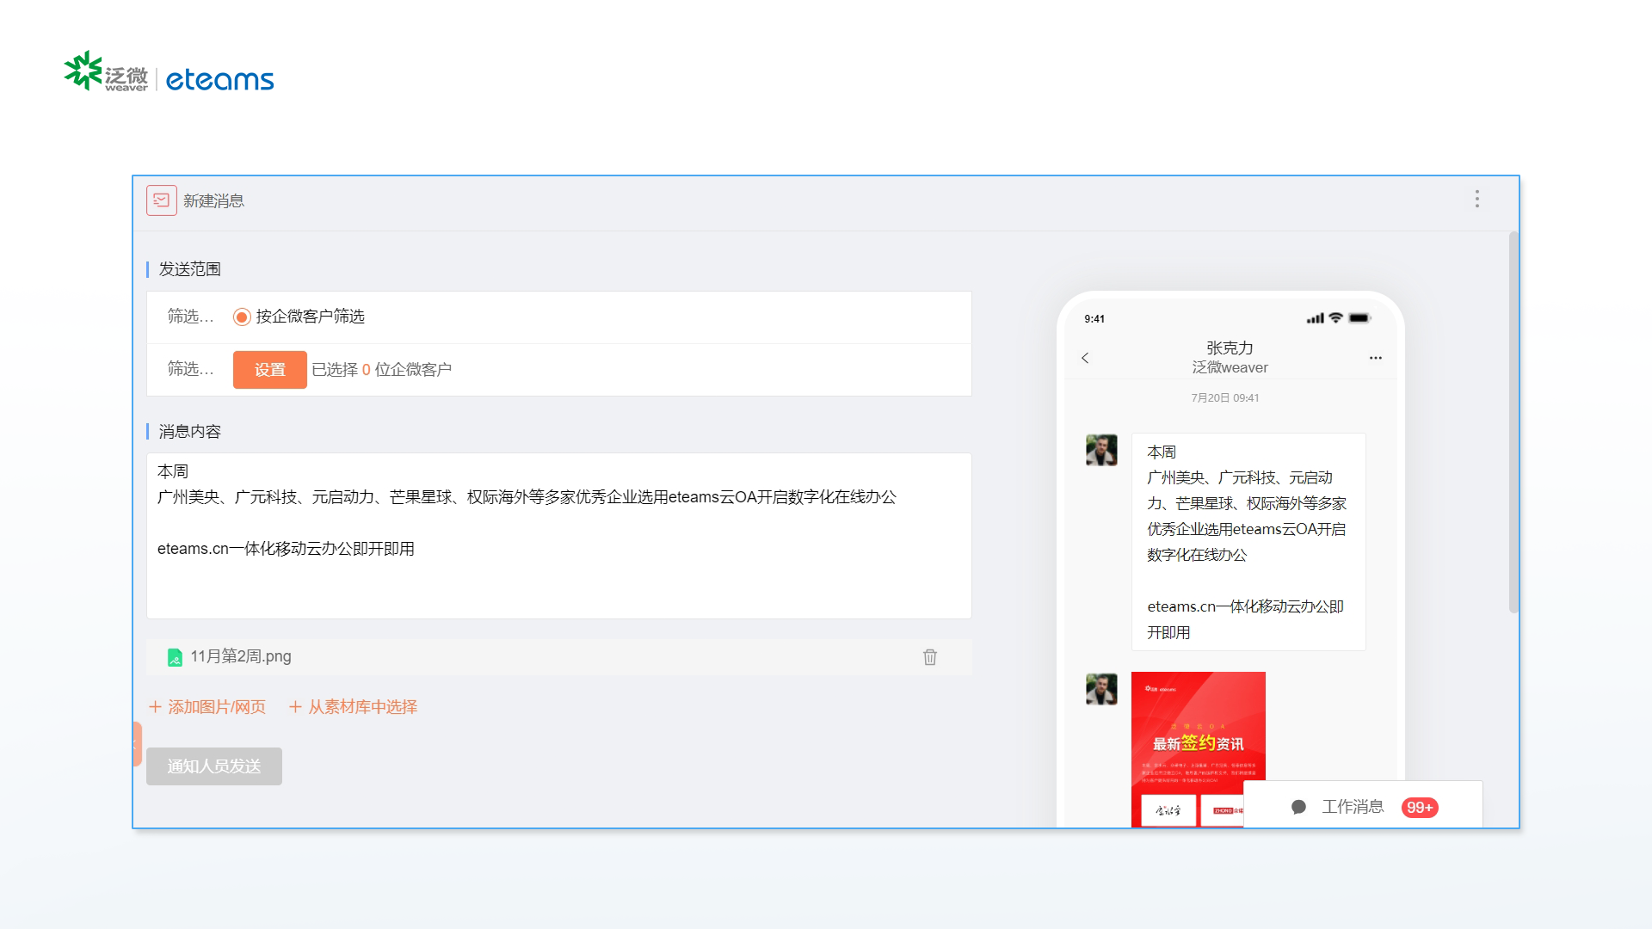Click the 99+ unread badge

pos(1420,808)
